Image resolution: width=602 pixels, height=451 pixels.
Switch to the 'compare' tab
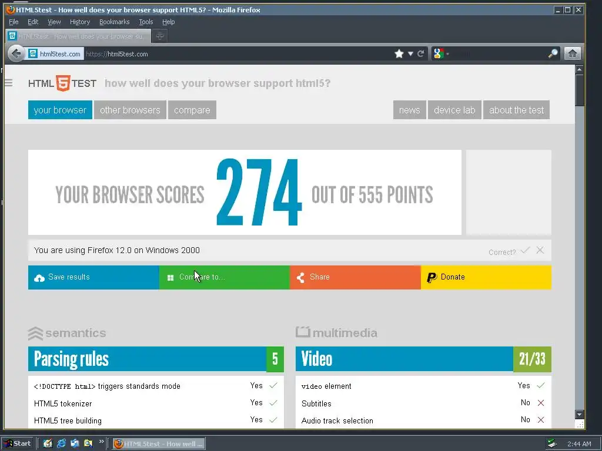point(192,110)
